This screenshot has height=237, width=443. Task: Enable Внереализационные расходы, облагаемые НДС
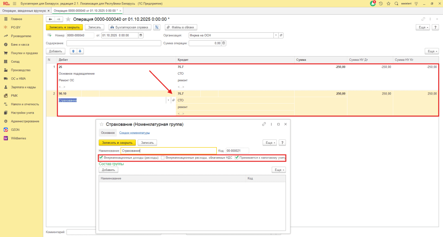[163, 158]
